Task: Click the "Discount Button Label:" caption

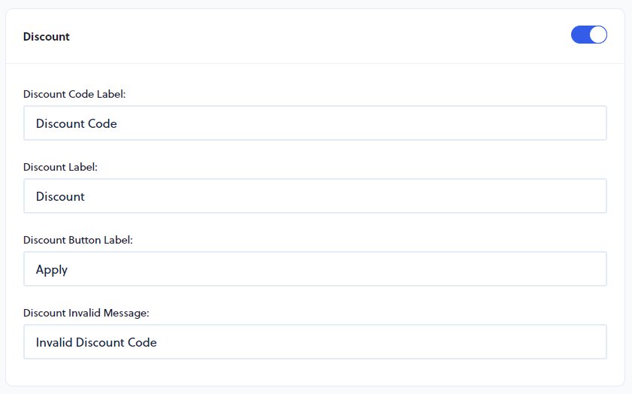Action: click(77, 240)
